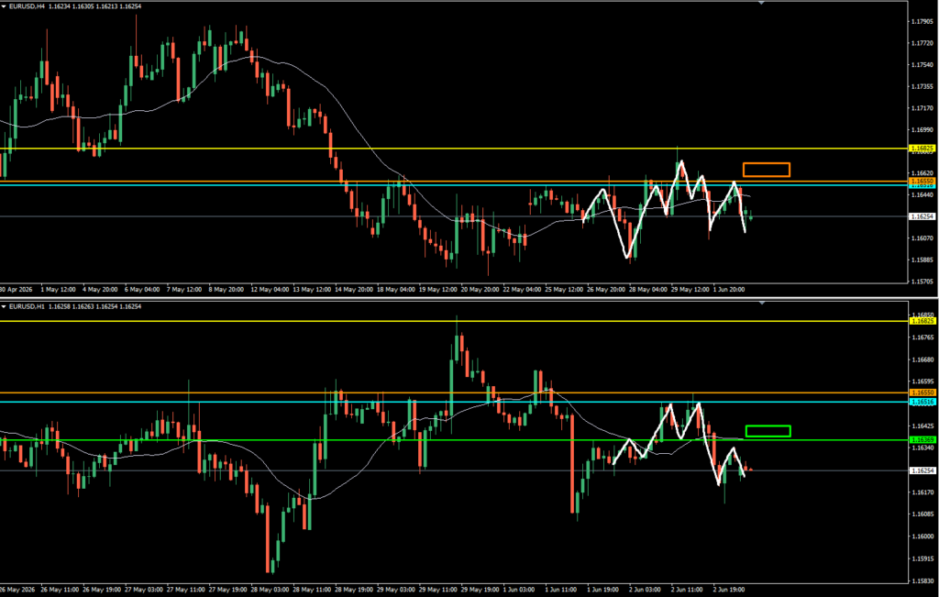Image resolution: width=939 pixels, height=597 pixels.
Task: Click current price label 1.16254 on H4 scale
Action: (922, 216)
